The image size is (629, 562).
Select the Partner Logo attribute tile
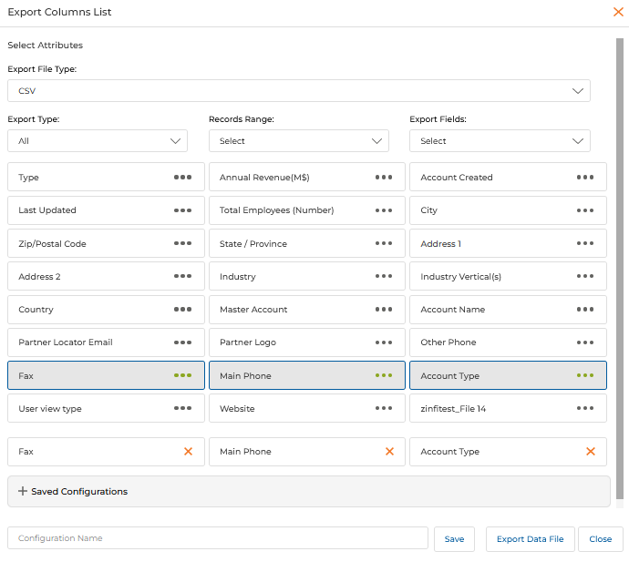307,342
